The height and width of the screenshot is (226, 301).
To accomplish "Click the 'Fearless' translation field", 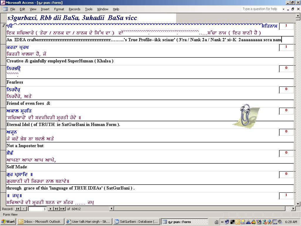I will tap(150, 82).
